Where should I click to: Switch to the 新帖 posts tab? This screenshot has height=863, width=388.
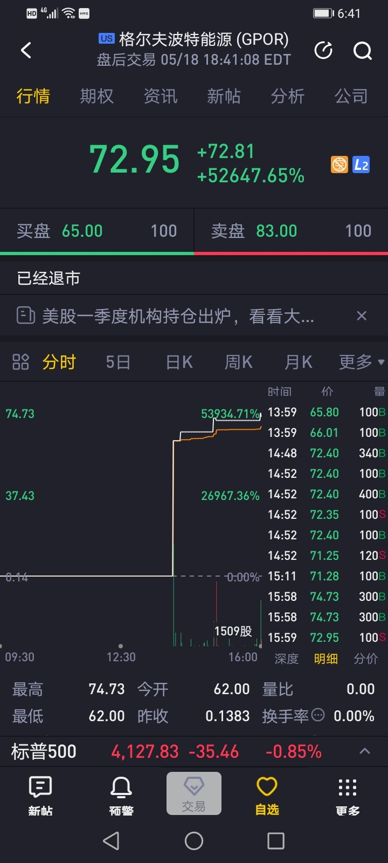point(224,96)
